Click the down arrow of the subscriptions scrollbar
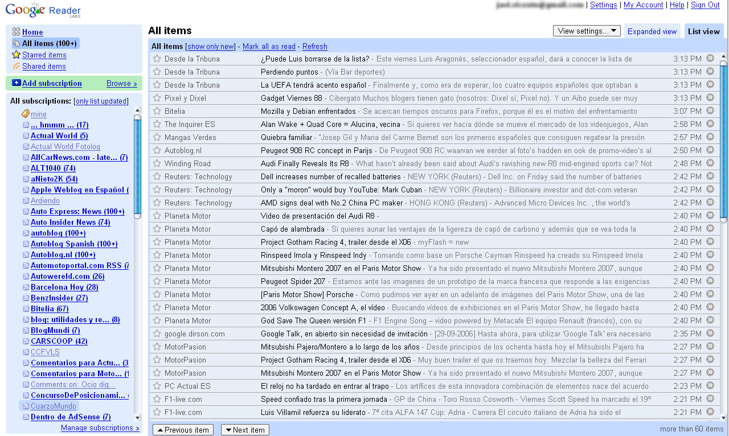Screen dimensions: 729x436 click(137, 418)
